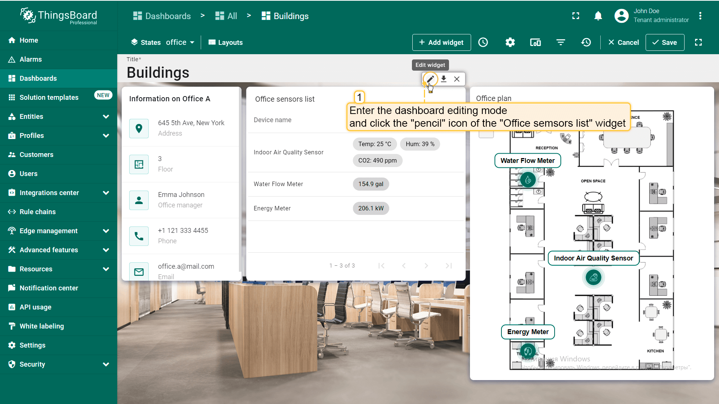This screenshot has height=404, width=719.
Task: Open dashboard settings gear icon
Action: tap(510, 42)
